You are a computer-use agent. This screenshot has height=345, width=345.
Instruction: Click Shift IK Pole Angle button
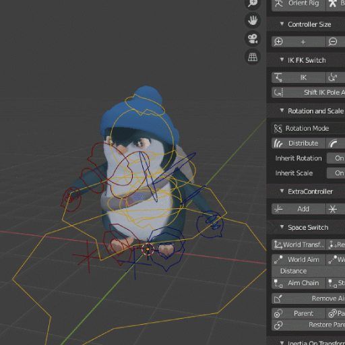click(x=309, y=92)
